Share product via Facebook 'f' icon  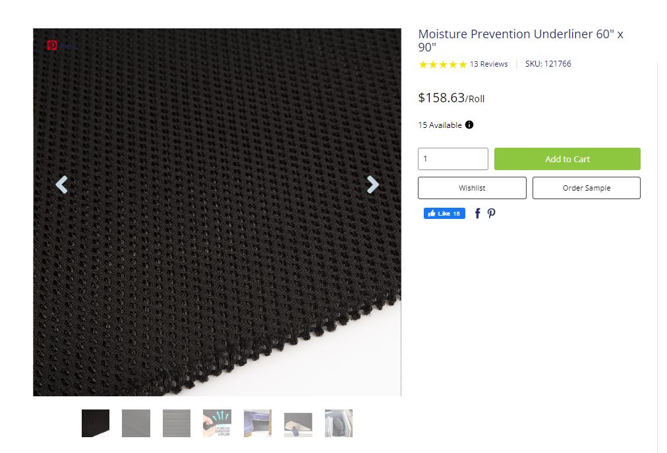point(478,214)
